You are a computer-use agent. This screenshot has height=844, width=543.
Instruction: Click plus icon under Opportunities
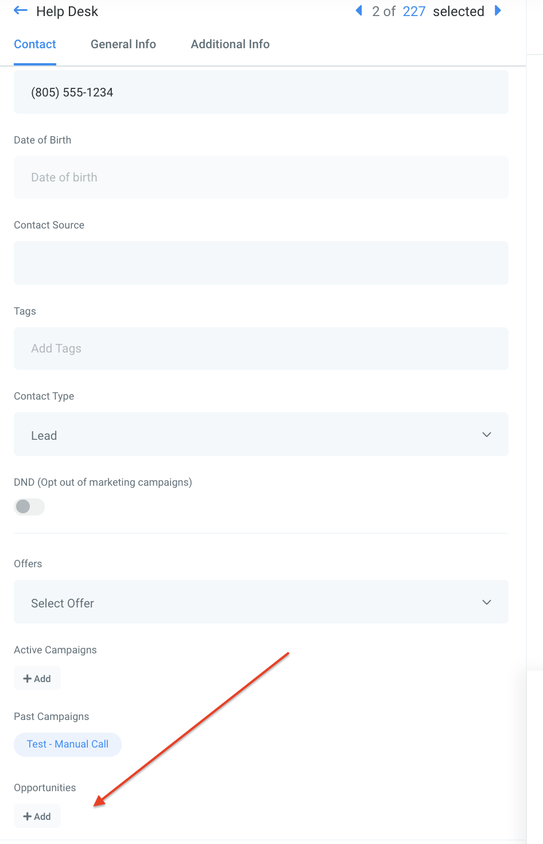point(28,816)
